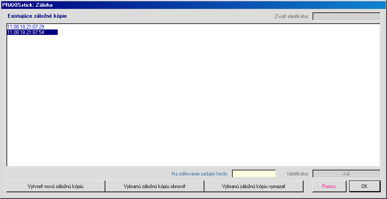
Task: Click blank row directly below last backup entry
Action: tap(32, 37)
